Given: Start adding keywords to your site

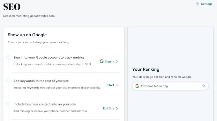Looking at the screenshot, I should [111, 85].
